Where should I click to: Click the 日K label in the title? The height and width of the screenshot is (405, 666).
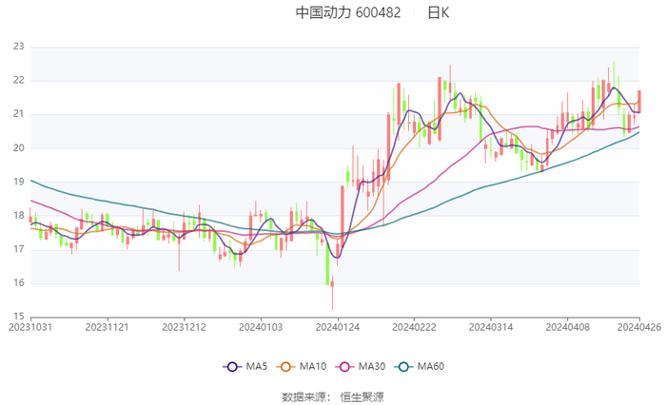(x=438, y=12)
